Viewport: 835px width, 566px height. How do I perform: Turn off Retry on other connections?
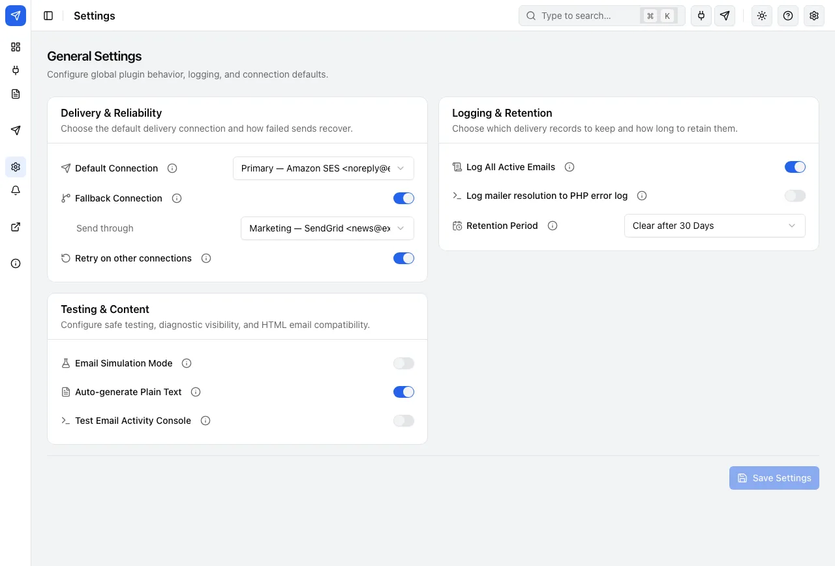404,258
